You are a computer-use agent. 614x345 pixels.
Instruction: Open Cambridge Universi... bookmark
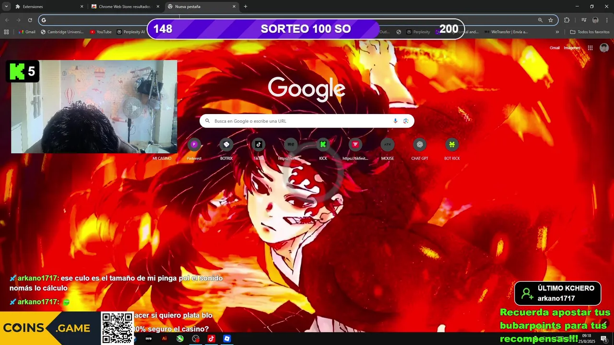[x=62, y=32]
